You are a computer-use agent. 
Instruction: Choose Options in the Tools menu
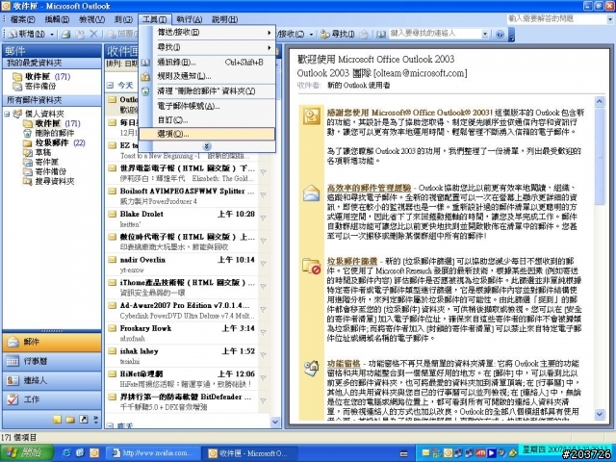207,134
